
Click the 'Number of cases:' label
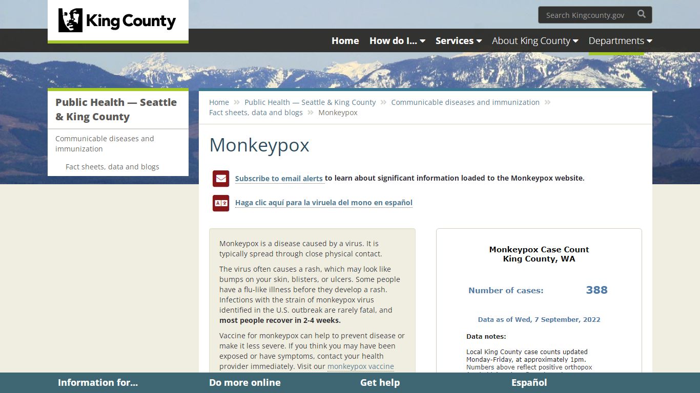pyautogui.click(x=506, y=291)
